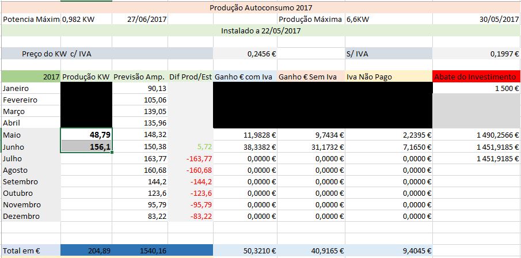
Task: Click the 'Total em €' label cell
Action: (x=31, y=251)
